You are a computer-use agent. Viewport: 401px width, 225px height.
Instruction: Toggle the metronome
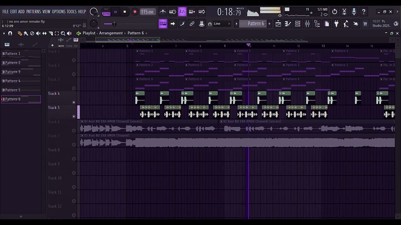[163, 12]
